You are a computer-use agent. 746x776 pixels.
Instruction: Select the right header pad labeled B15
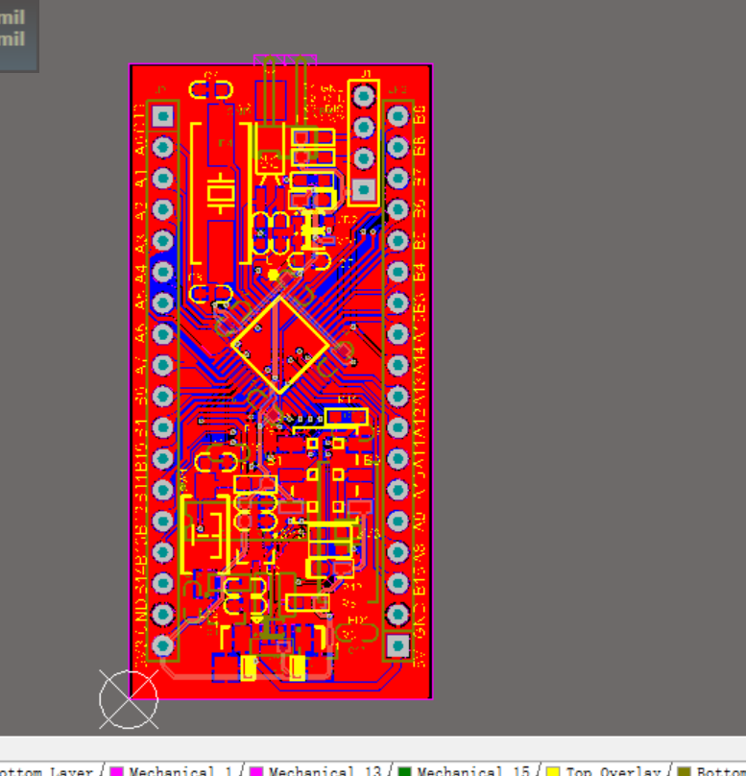tap(397, 584)
